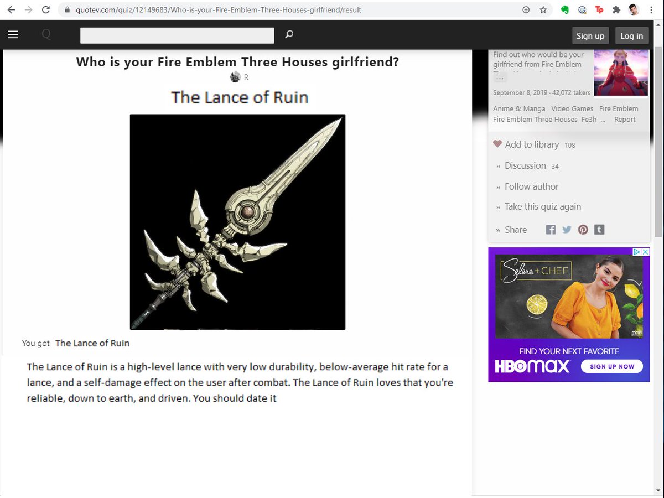Click Add to library
The height and width of the screenshot is (498, 664).
tap(532, 144)
